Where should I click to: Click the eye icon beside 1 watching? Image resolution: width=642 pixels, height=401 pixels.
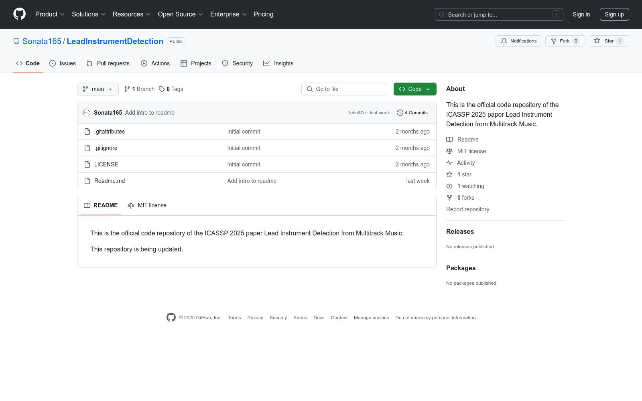coord(449,186)
